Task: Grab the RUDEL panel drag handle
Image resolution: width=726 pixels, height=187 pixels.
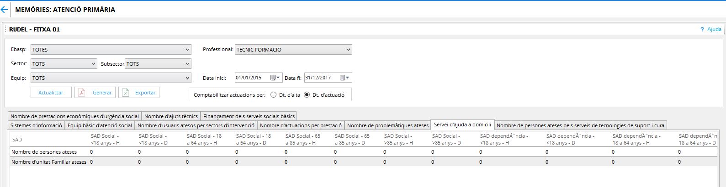Action: click(6, 29)
